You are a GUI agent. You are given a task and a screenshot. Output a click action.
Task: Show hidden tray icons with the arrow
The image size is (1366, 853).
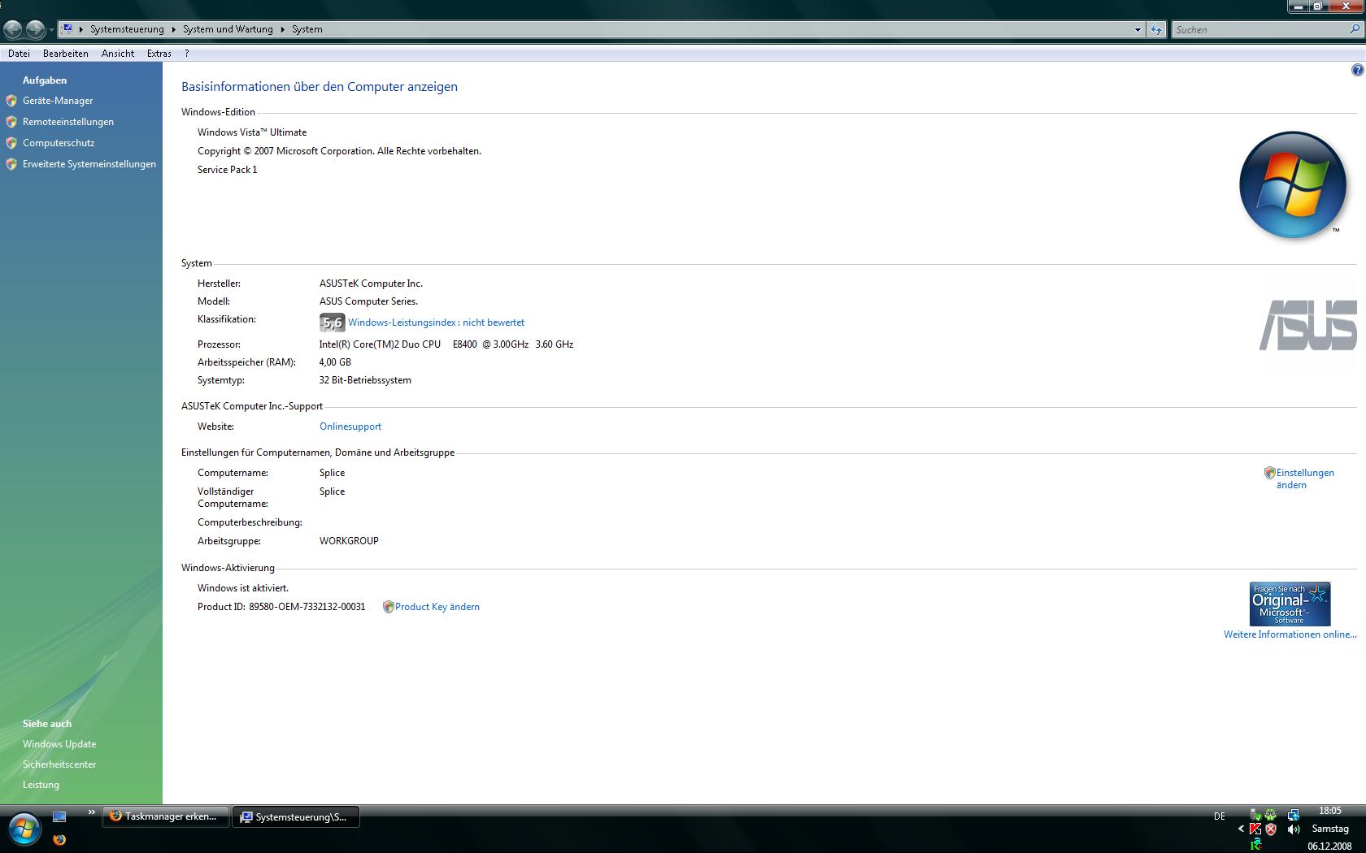pos(1241,829)
